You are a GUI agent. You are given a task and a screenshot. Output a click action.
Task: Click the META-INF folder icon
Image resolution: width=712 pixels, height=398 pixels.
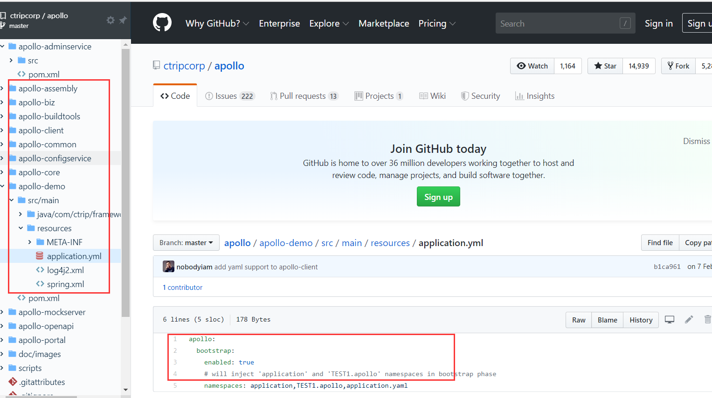pyautogui.click(x=41, y=242)
